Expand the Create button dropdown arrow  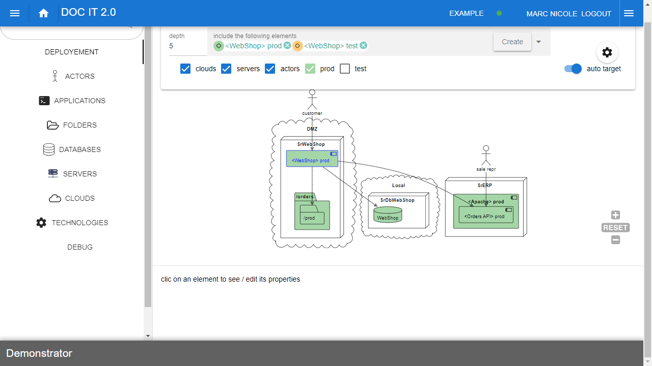coord(538,42)
